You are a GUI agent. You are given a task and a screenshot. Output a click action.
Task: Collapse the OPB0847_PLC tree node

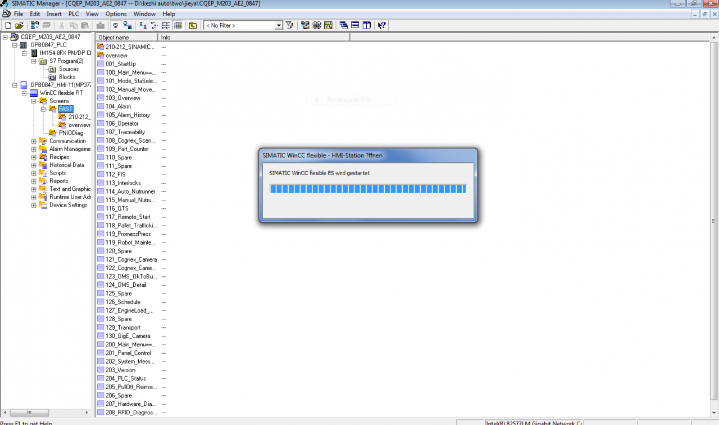(x=15, y=45)
